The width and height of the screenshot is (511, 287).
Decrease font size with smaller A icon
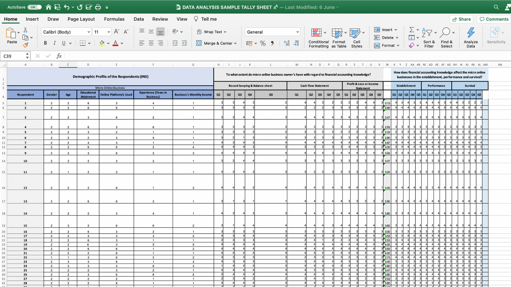point(126,32)
